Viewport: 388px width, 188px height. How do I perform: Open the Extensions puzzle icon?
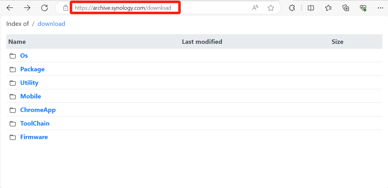(292, 8)
